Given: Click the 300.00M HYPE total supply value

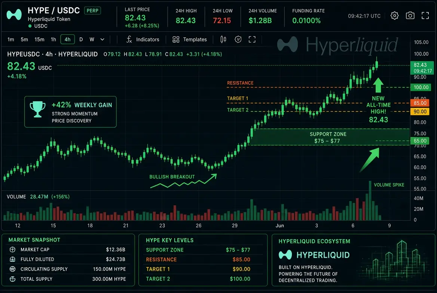Looking at the screenshot, I should 109,279.
